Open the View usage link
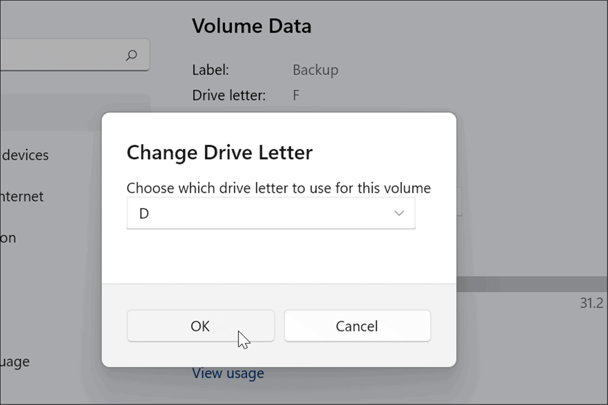 pos(228,373)
